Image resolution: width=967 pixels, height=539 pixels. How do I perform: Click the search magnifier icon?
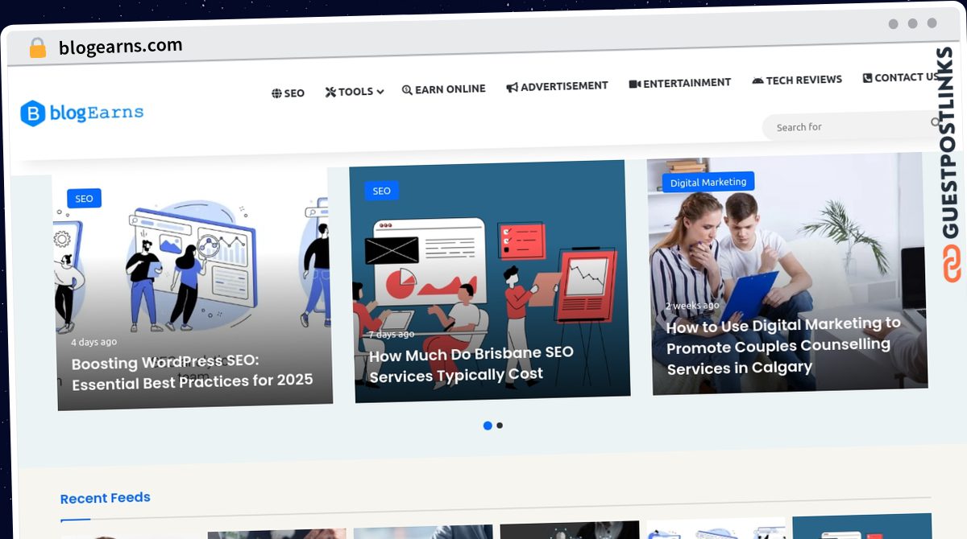[936, 122]
